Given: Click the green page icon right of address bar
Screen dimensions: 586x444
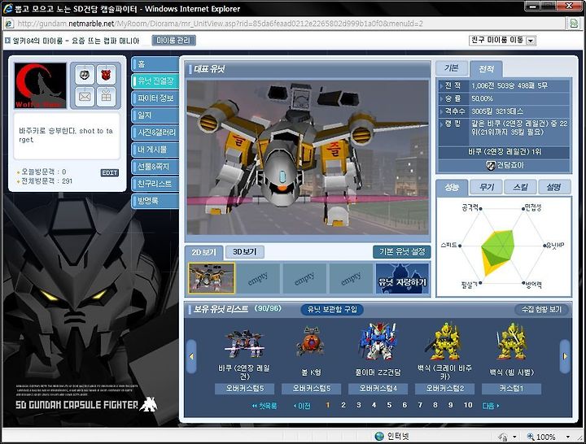Looking at the screenshot, I should 574,24.
